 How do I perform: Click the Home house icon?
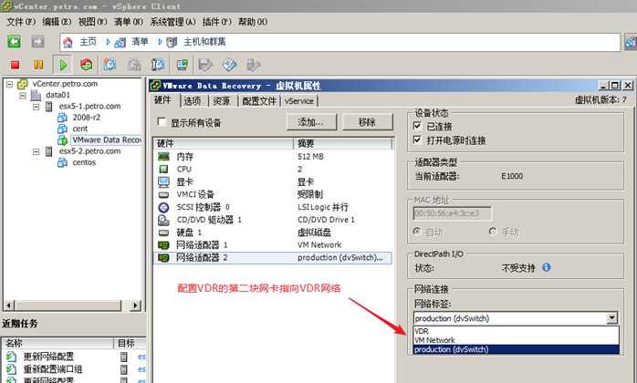[68, 42]
